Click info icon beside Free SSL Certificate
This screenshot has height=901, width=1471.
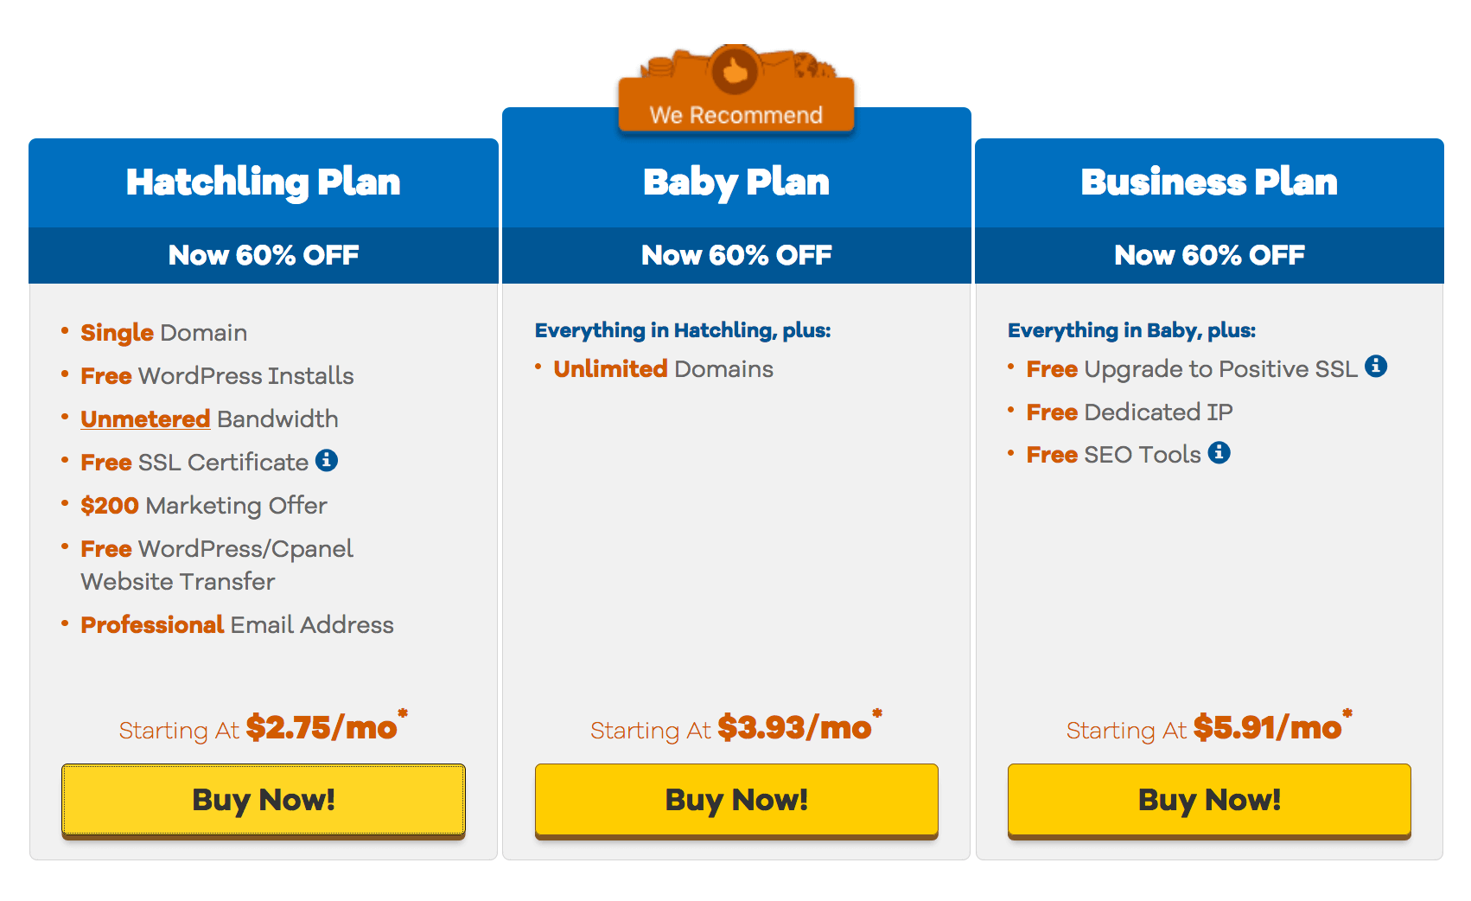click(x=327, y=460)
